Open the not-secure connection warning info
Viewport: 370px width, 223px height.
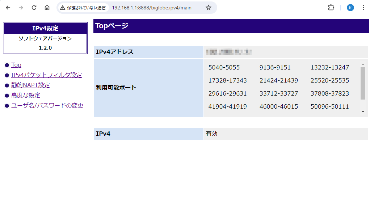point(83,8)
